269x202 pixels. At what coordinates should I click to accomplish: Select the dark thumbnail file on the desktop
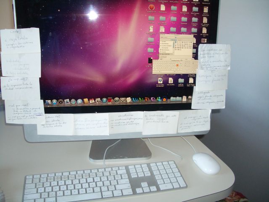click(x=150, y=60)
